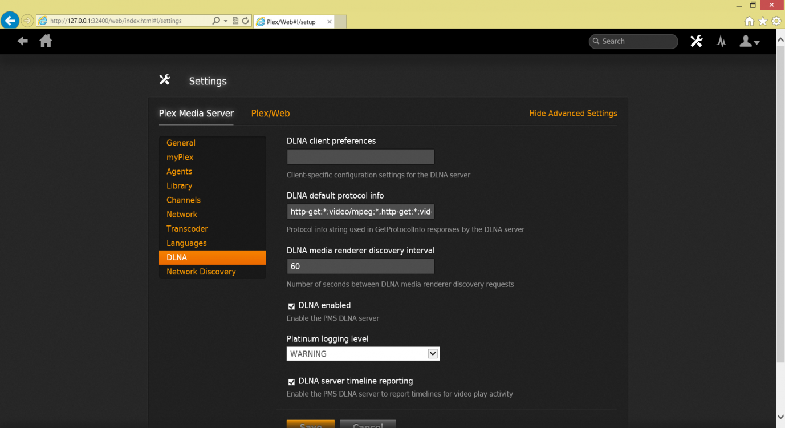Go back using Plex back arrow
This screenshot has height=428, width=785.
pos(23,41)
